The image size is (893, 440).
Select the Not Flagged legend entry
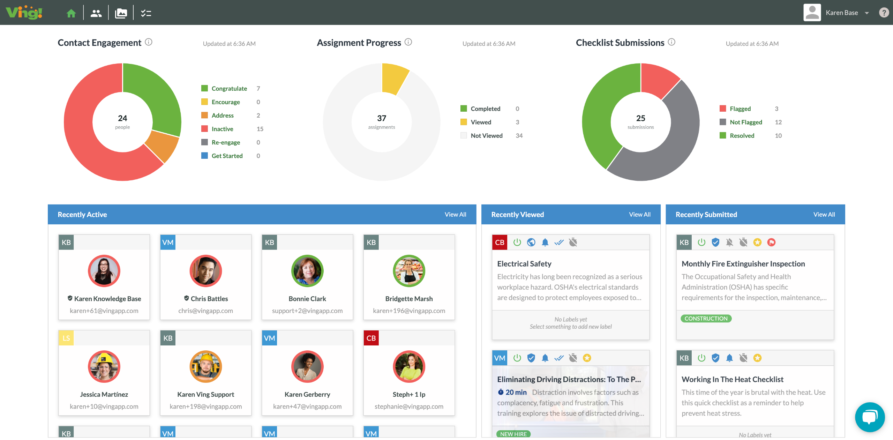[x=746, y=122]
